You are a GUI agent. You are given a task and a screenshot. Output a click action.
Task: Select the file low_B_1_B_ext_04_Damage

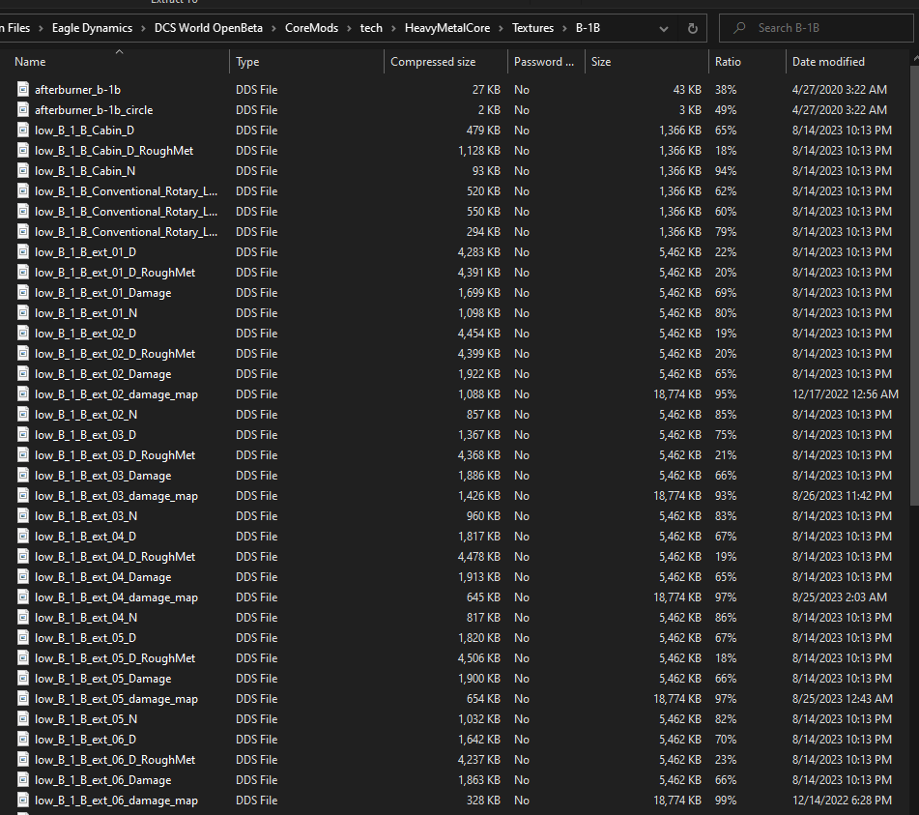pyautogui.click(x=103, y=577)
